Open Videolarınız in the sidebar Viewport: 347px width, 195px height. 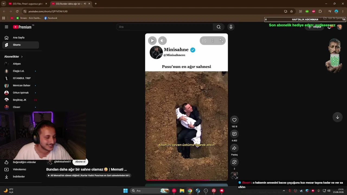coord(21,170)
